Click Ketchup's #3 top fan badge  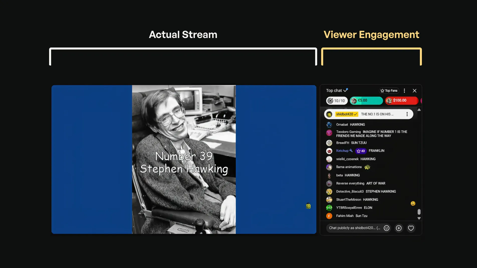click(361, 151)
